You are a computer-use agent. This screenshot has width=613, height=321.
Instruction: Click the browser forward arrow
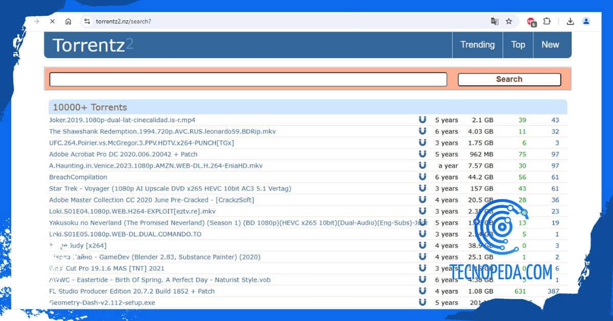36,21
